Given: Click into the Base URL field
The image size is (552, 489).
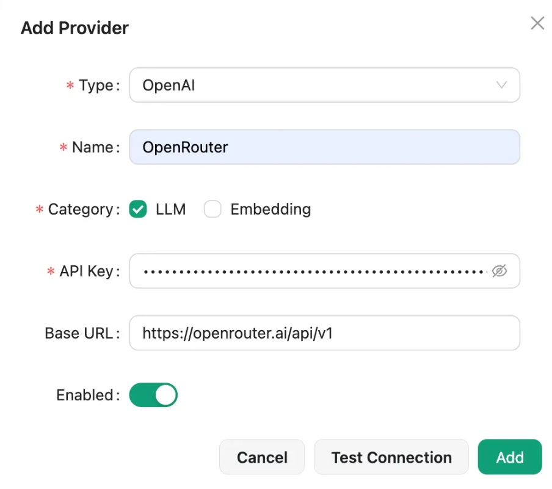Looking at the screenshot, I should [x=324, y=333].
